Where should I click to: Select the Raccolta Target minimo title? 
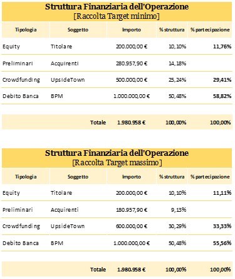click(117, 16)
